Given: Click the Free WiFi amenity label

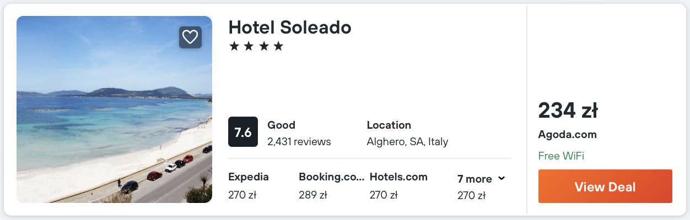Looking at the screenshot, I should pos(561,156).
